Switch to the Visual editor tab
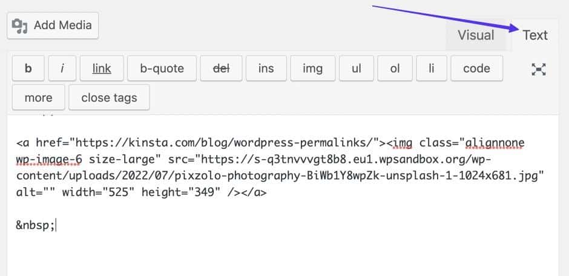The height and width of the screenshot is (276, 569). click(x=475, y=35)
